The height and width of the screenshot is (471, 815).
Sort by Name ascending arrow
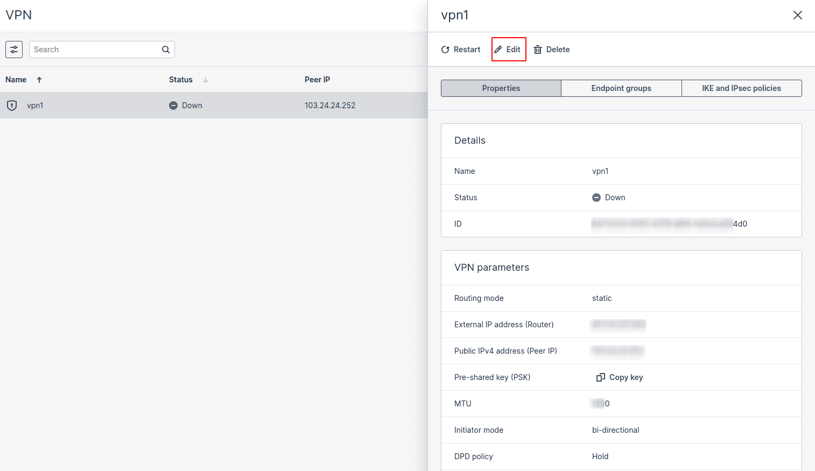(x=39, y=80)
